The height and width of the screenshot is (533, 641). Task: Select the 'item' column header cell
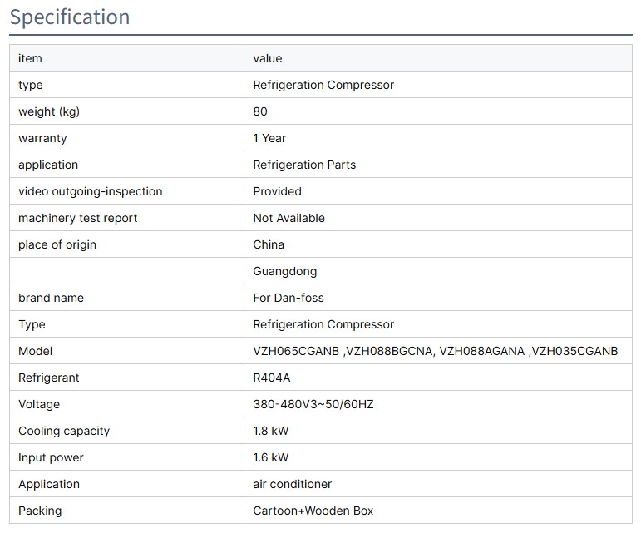pyautogui.click(x=30, y=58)
